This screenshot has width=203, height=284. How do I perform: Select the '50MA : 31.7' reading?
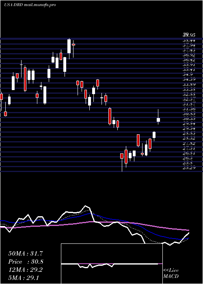tap(25, 254)
